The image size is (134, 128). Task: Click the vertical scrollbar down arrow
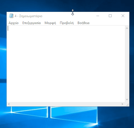(x=127, y=100)
